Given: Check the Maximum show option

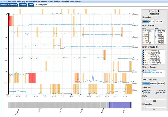Looking at the screenshot, I should click(x=157, y=91).
